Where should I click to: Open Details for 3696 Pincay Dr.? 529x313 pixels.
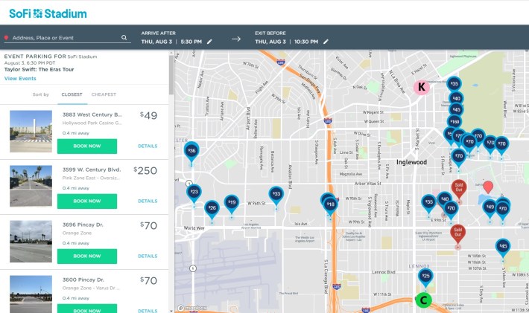[148, 256]
